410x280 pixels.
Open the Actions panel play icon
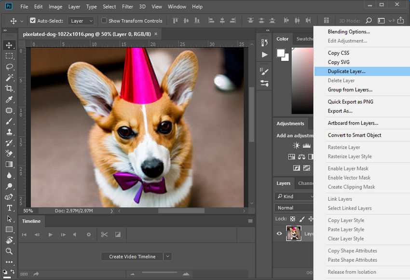click(265, 55)
